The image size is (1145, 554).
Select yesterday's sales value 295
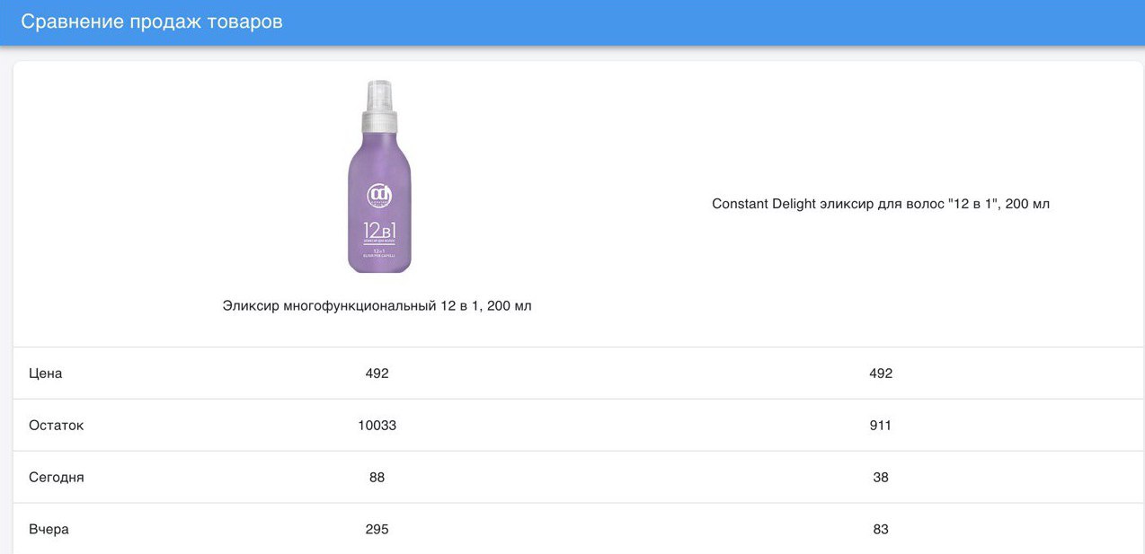click(x=377, y=530)
